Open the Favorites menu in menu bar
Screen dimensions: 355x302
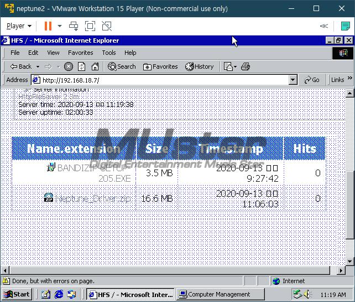(x=81, y=53)
